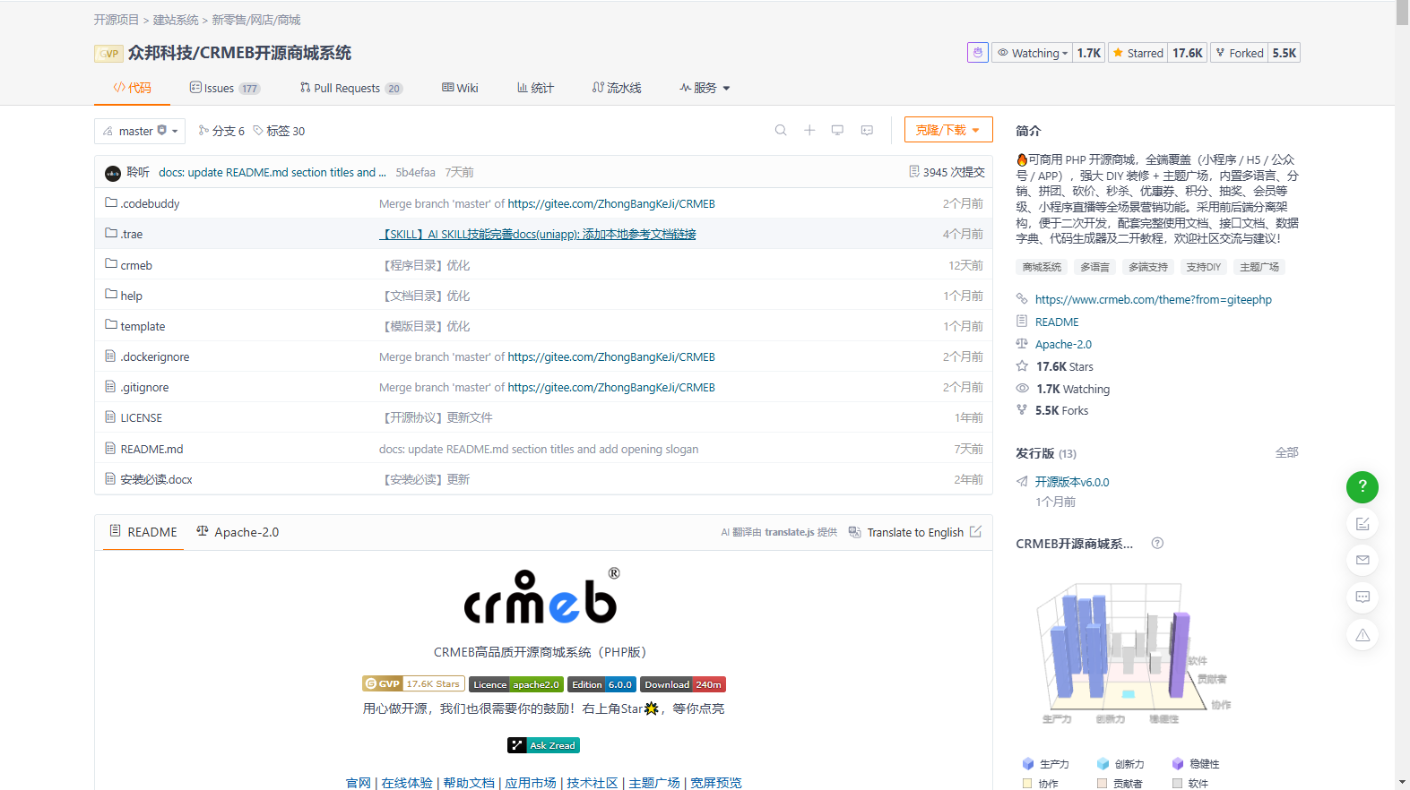
Task: Click the floating warning triangle icon
Action: pyautogui.click(x=1362, y=635)
